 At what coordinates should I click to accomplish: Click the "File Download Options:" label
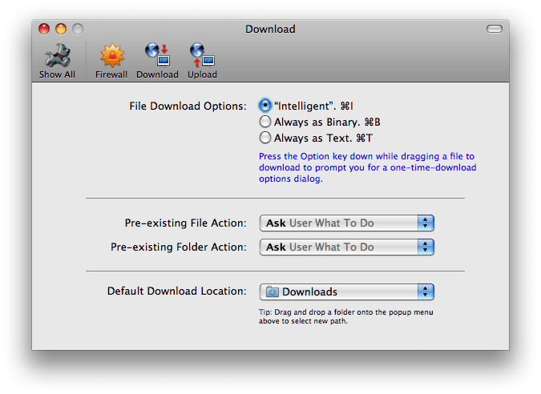188,106
